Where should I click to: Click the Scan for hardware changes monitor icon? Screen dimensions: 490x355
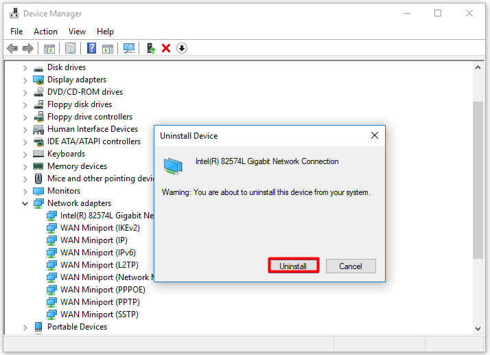tap(129, 48)
